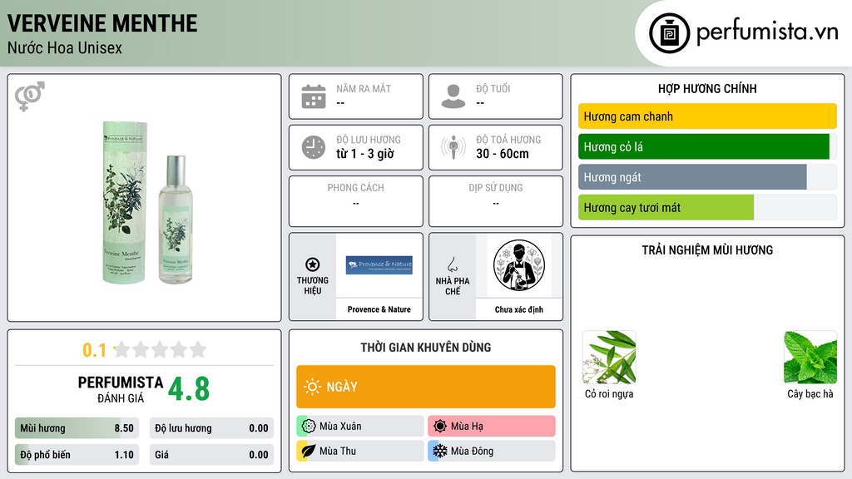Select the Cỏ roi ngựa note image
This screenshot has width=852, height=479.
pyautogui.click(x=609, y=358)
